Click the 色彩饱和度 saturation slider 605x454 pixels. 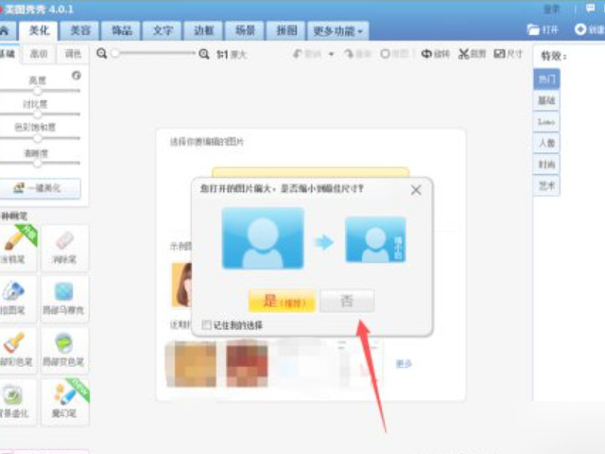[x=40, y=138]
